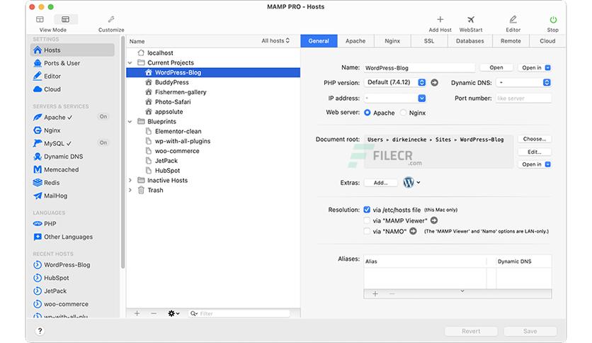This screenshot has width=592, height=343.
Task: Enable the via "MAMP Viewer" checkbox
Action: pos(367,220)
